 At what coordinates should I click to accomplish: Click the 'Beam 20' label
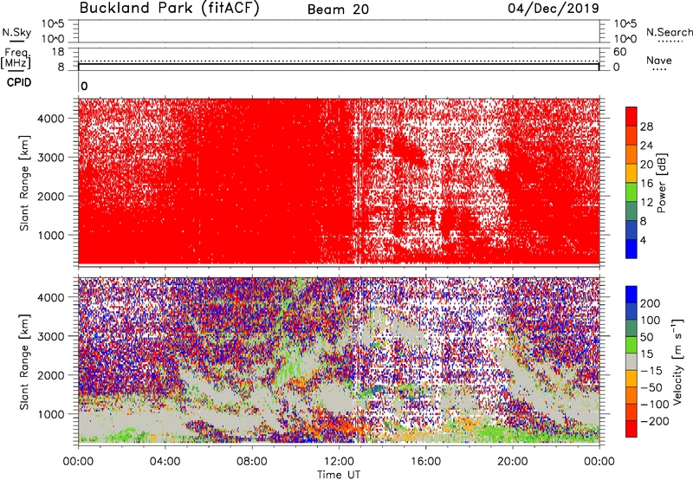[338, 10]
